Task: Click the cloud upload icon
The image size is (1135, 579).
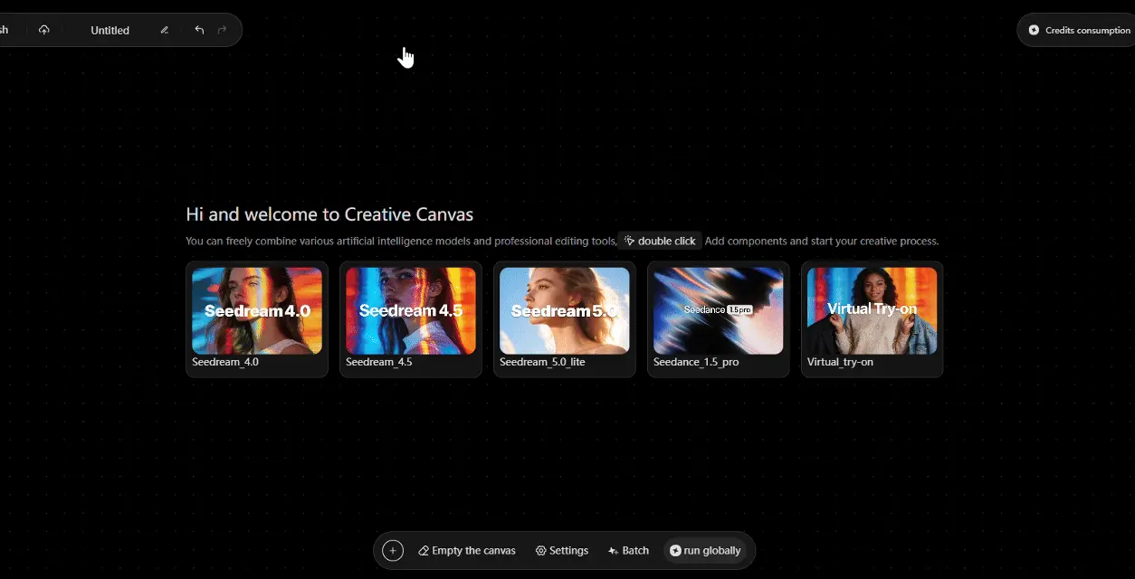Action: pyautogui.click(x=43, y=30)
